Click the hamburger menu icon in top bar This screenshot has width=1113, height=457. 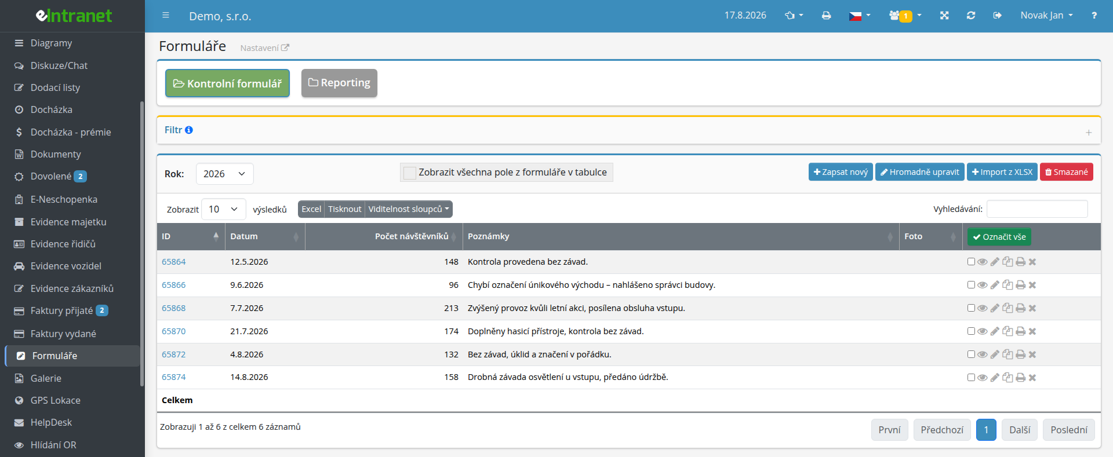(166, 16)
